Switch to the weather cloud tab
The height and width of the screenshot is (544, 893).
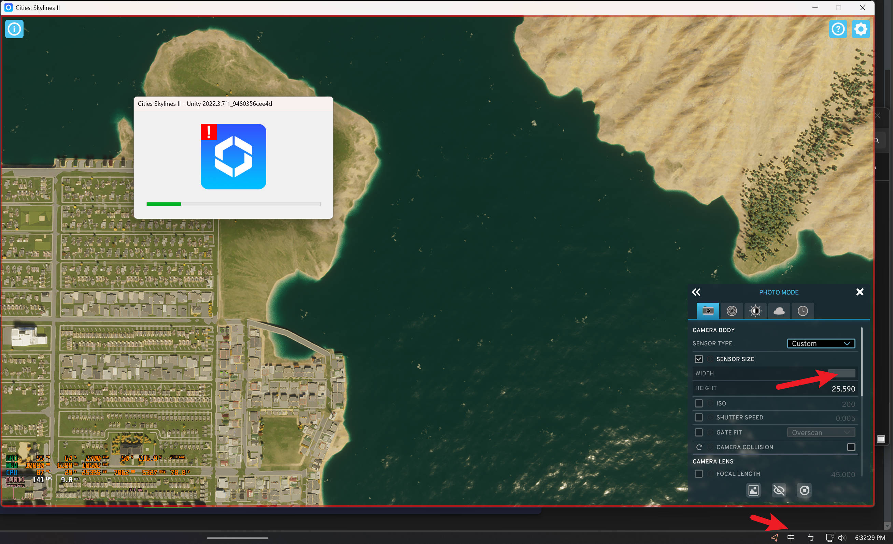(779, 311)
